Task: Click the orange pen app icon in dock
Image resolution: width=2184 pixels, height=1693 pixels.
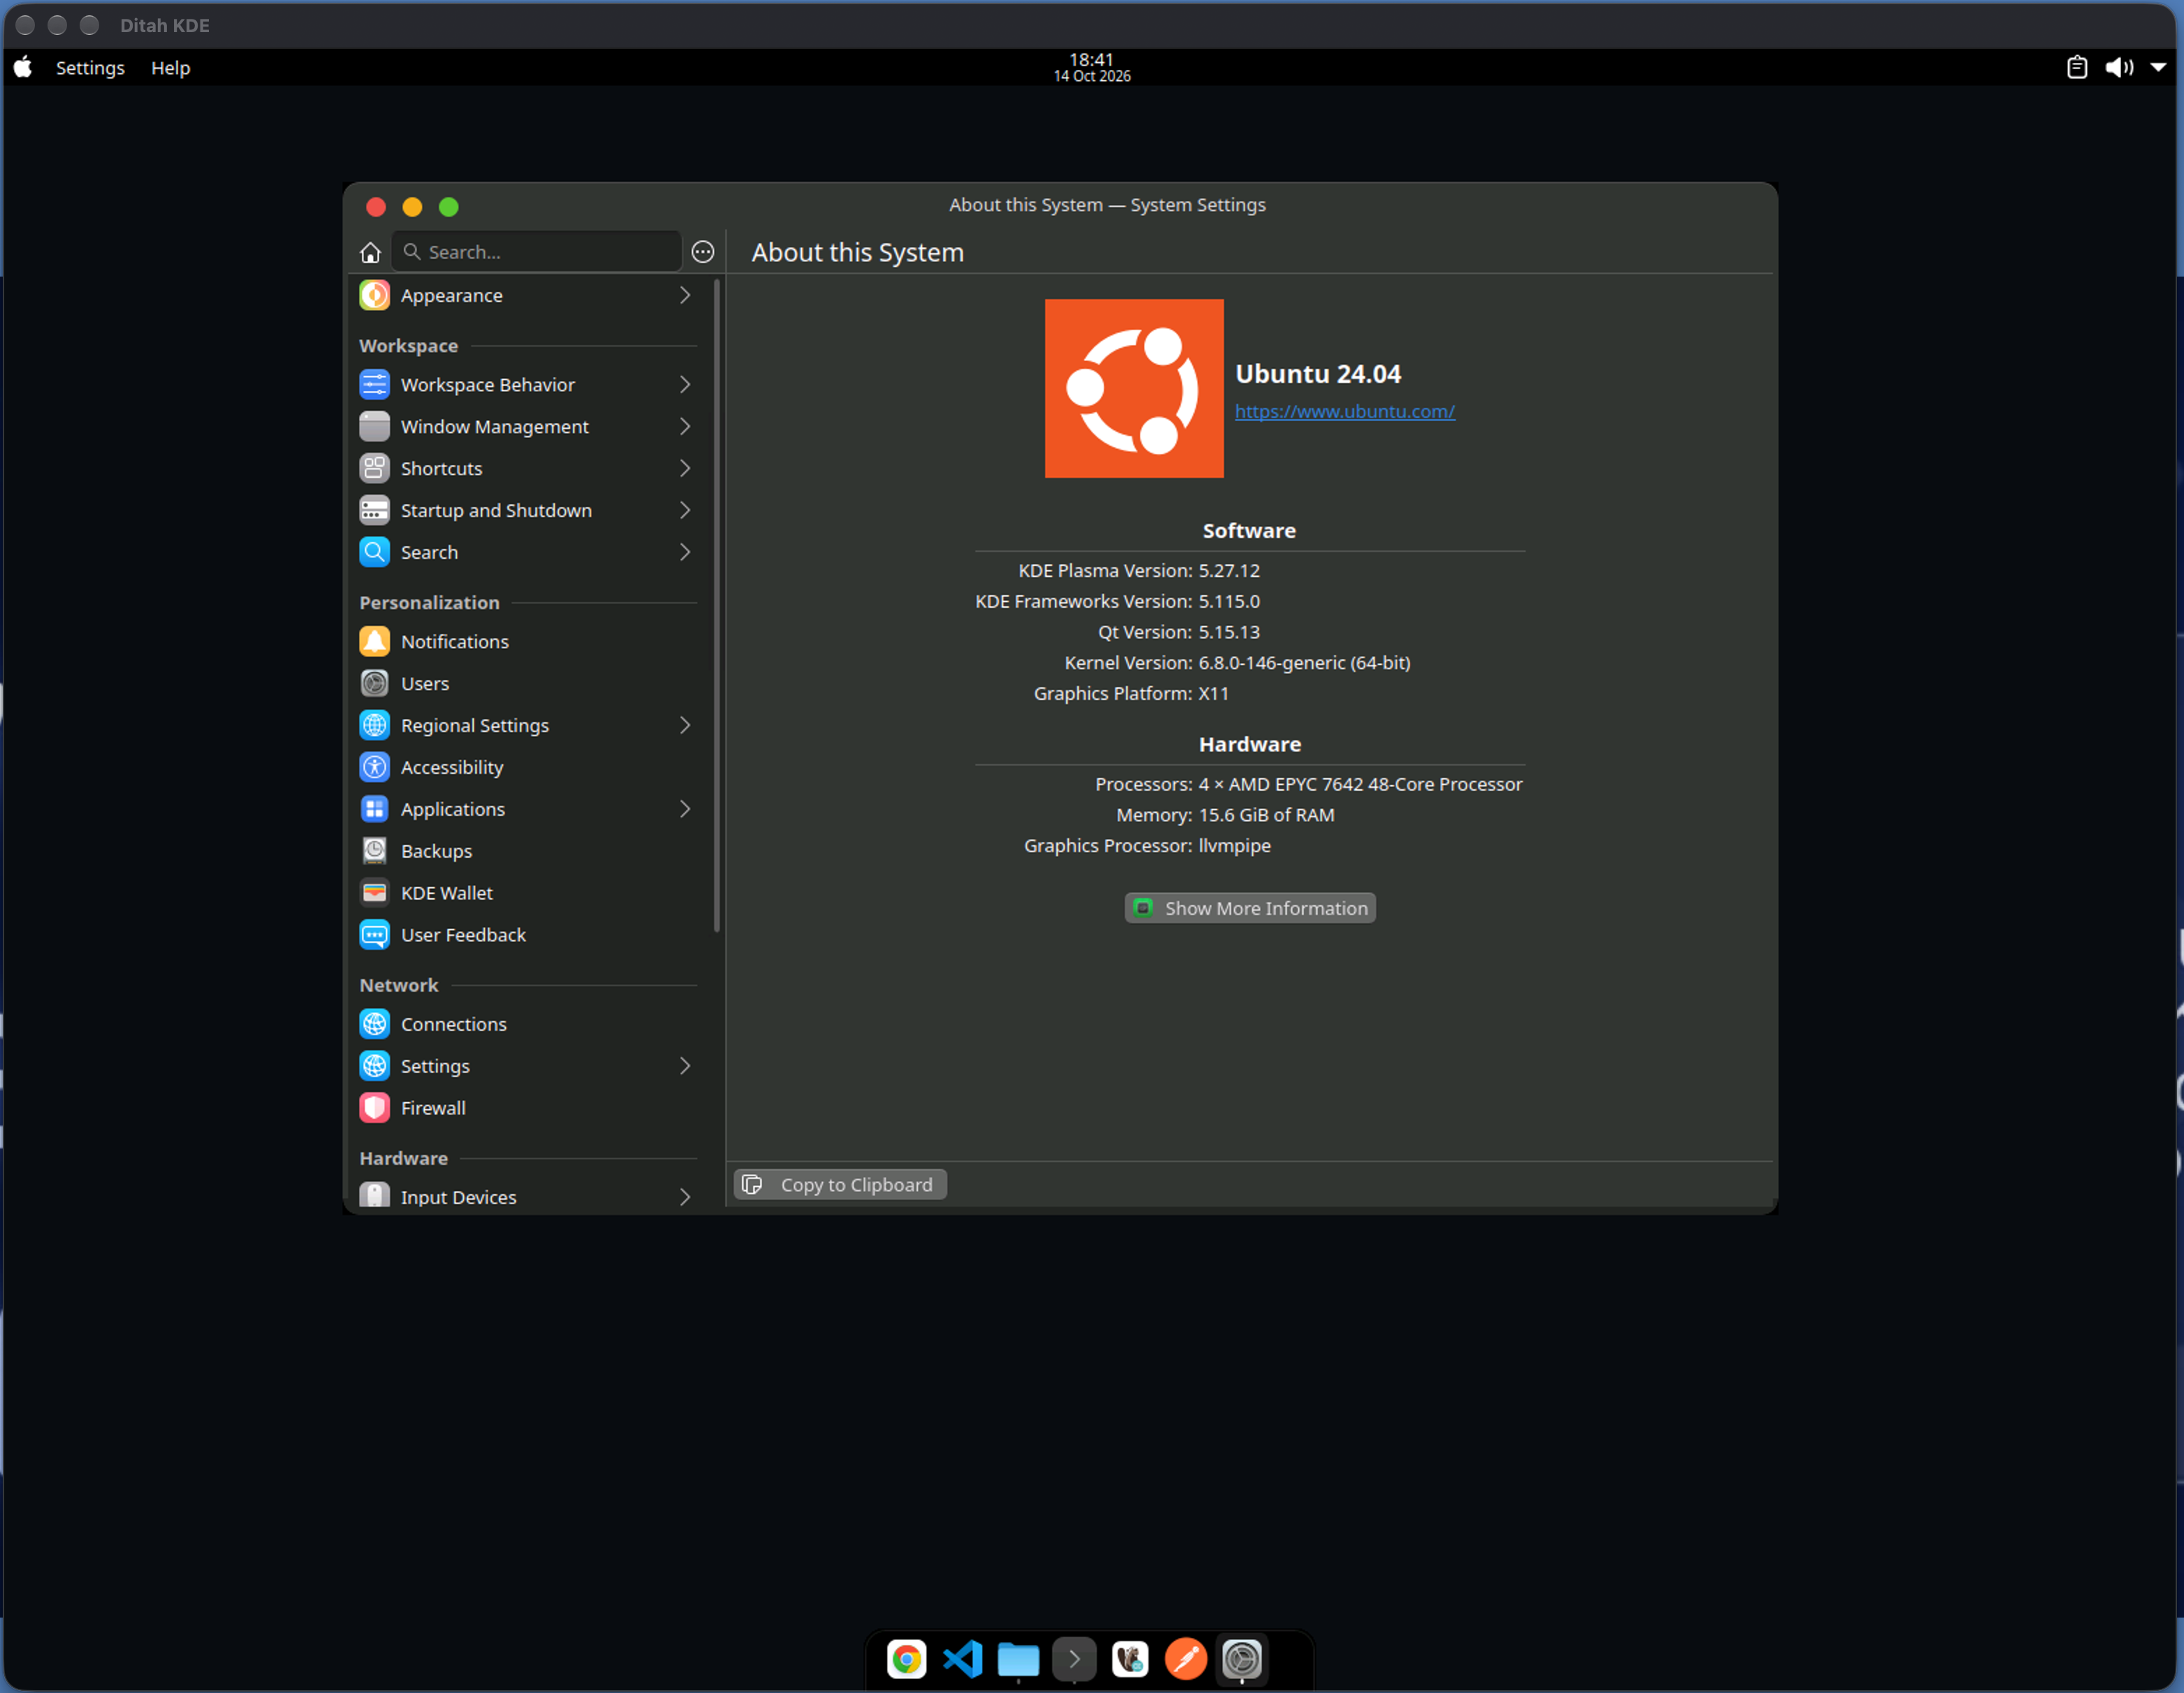Action: coord(1186,1660)
